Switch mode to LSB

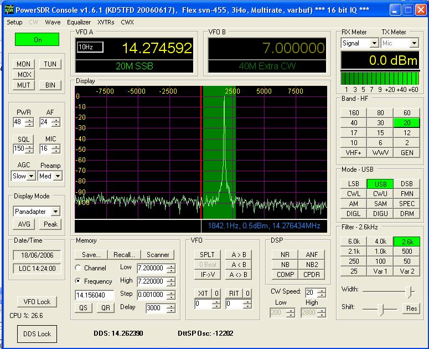354,184
